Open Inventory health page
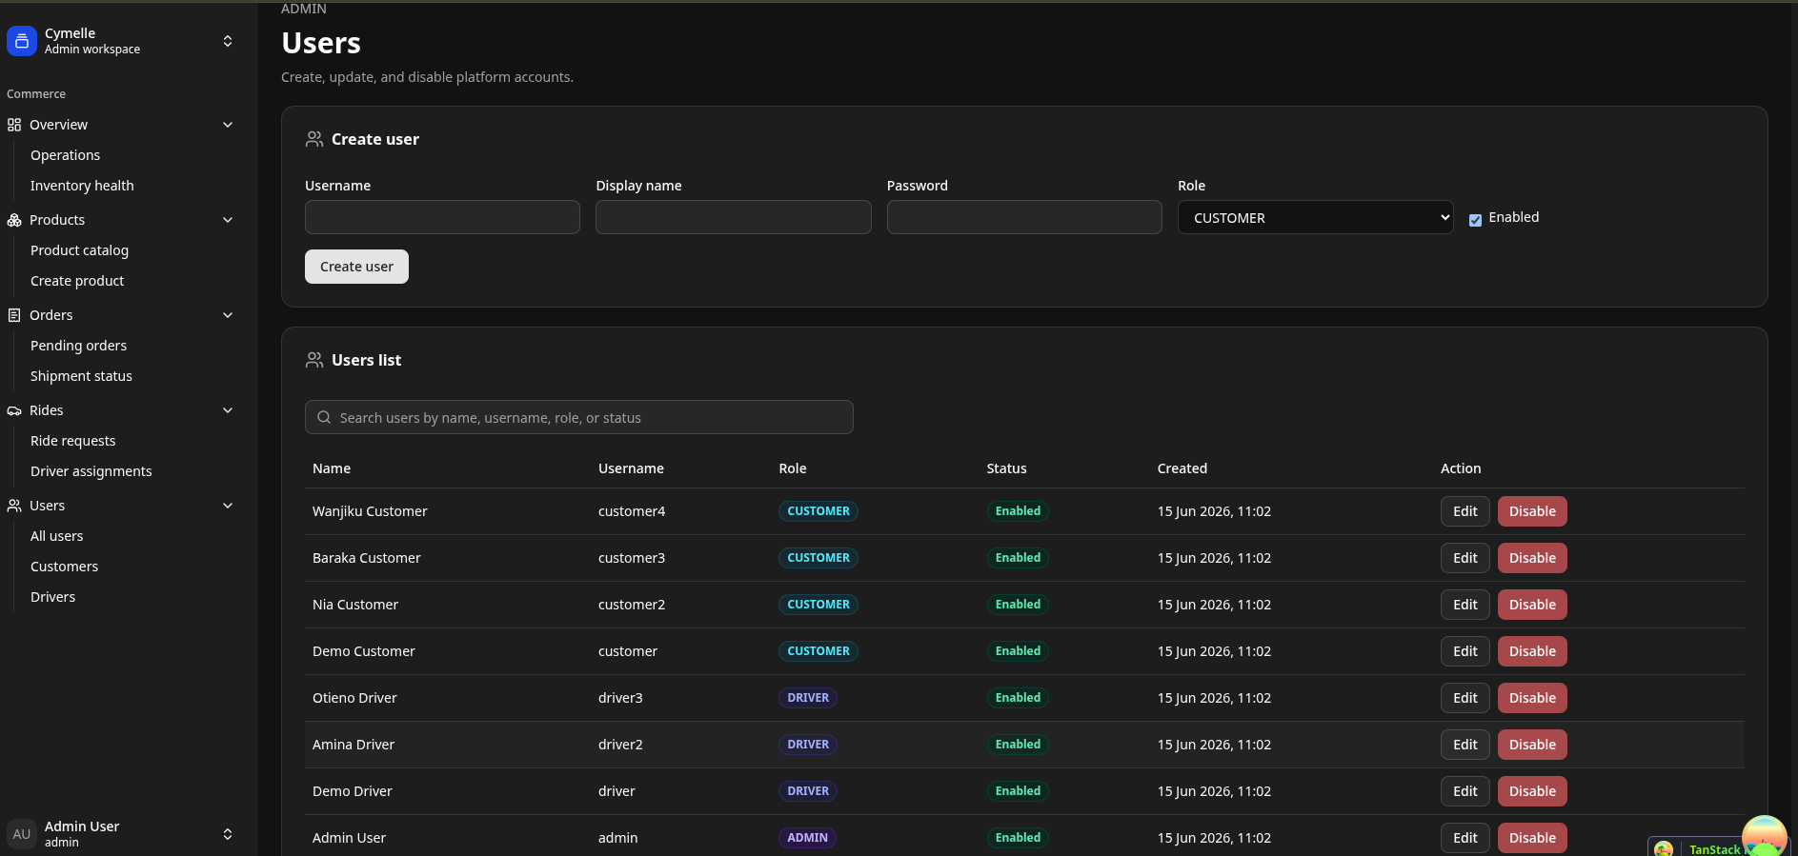This screenshot has height=856, width=1798. pyautogui.click(x=82, y=186)
